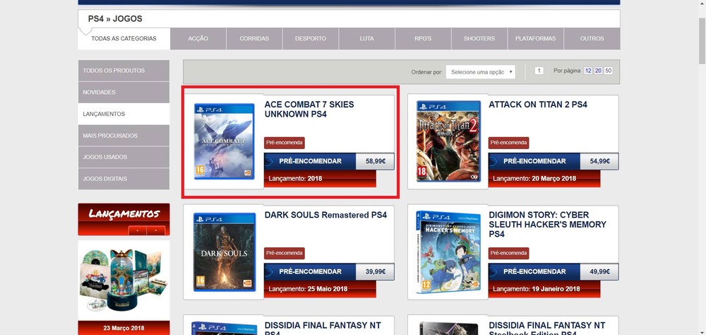Open the Lançamentos featured collector's edition image
Image resolution: width=706 pixels, height=335 pixels.
click(x=124, y=280)
